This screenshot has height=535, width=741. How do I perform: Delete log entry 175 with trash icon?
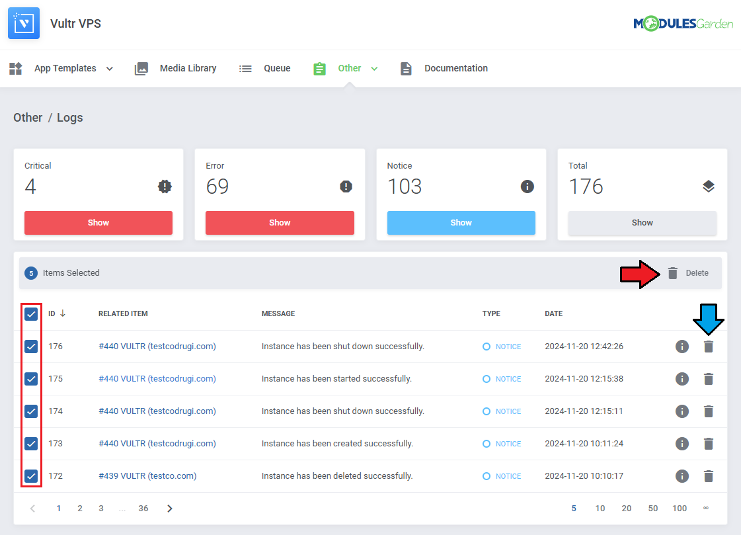(709, 378)
